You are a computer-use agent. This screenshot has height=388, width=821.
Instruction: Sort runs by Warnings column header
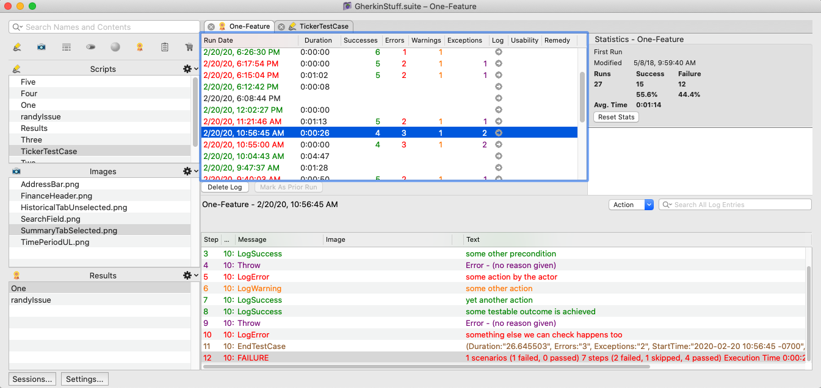point(426,41)
